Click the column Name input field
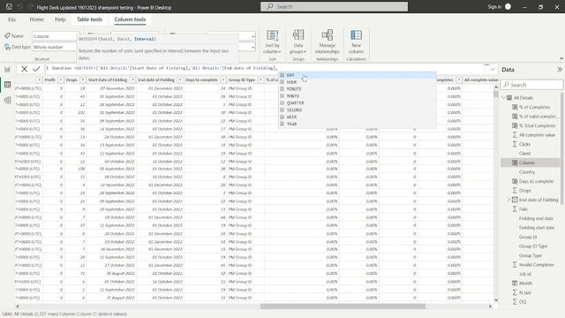 point(55,36)
